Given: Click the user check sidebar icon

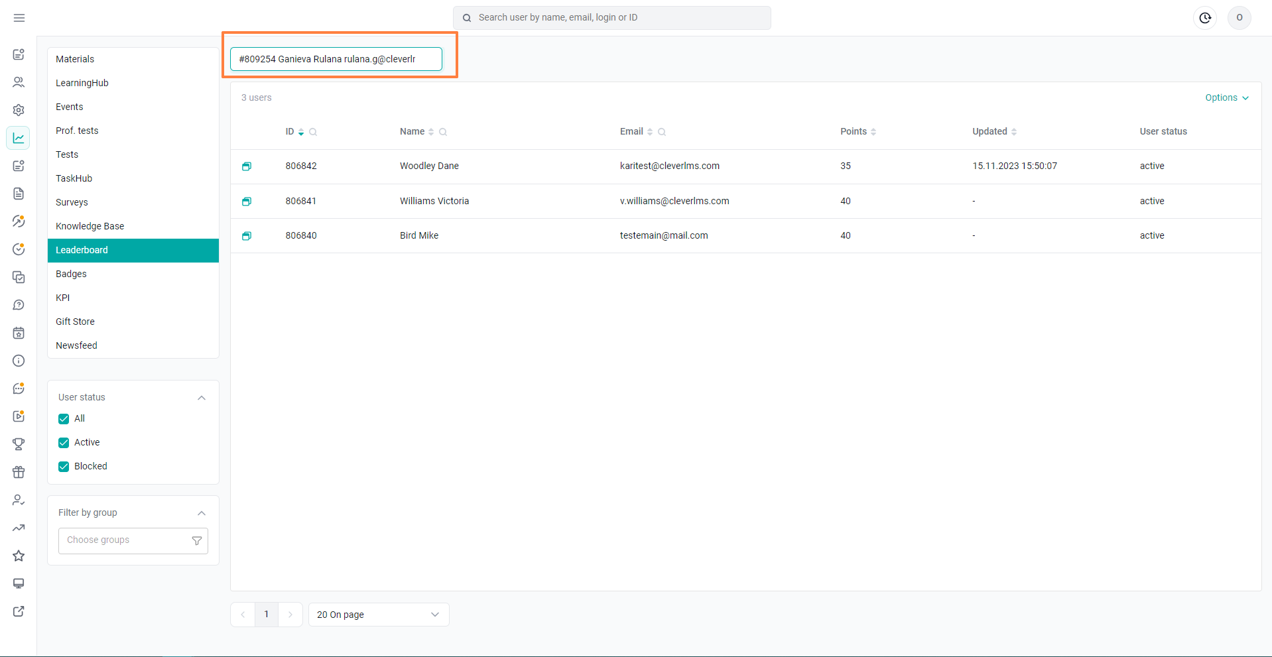Looking at the screenshot, I should 19,500.
